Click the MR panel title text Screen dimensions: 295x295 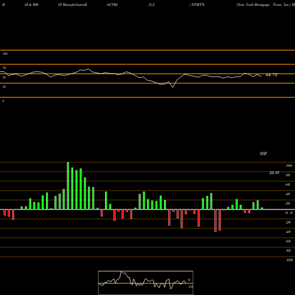click(x=263, y=153)
